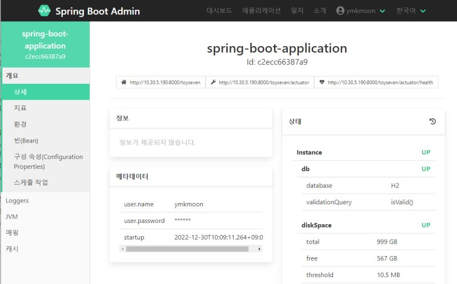This screenshot has height=284, width=457.
Task: Click the Id: c2ecc66387a9 subtitle
Action: (277, 62)
